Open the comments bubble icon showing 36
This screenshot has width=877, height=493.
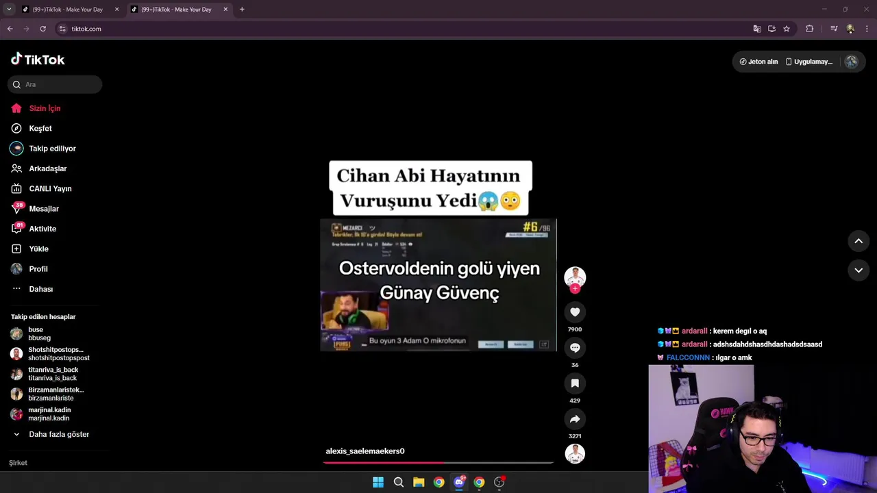[x=575, y=348]
